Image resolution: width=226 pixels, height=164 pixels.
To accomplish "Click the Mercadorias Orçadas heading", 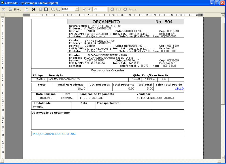I will [107, 71].
